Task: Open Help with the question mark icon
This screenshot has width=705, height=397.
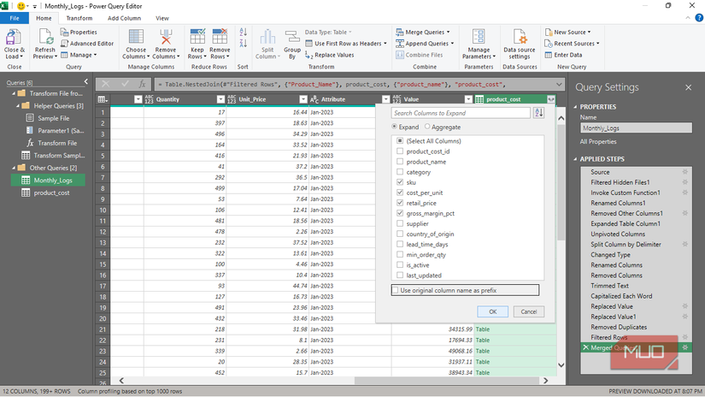Action: [x=699, y=18]
